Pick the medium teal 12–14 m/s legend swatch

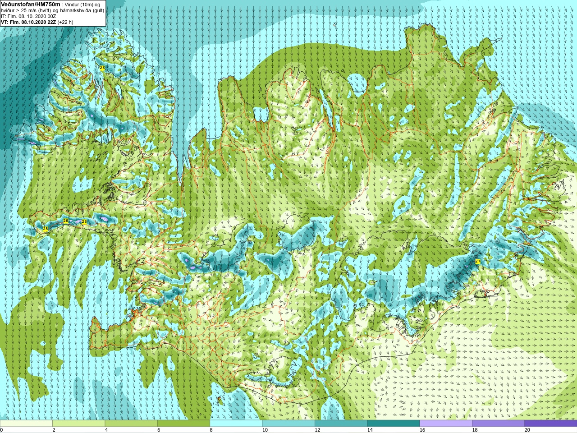click(341, 424)
